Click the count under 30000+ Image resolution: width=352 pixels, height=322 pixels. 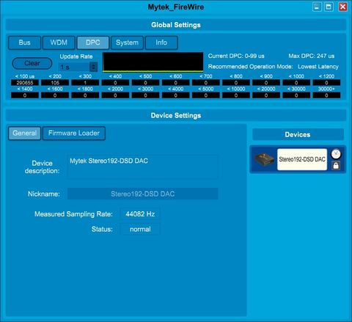tap(326, 95)
